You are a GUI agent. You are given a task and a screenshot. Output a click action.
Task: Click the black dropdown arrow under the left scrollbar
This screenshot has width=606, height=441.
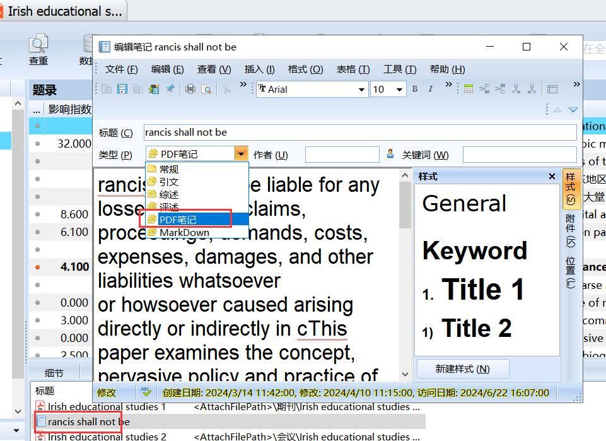pos(16,430)
